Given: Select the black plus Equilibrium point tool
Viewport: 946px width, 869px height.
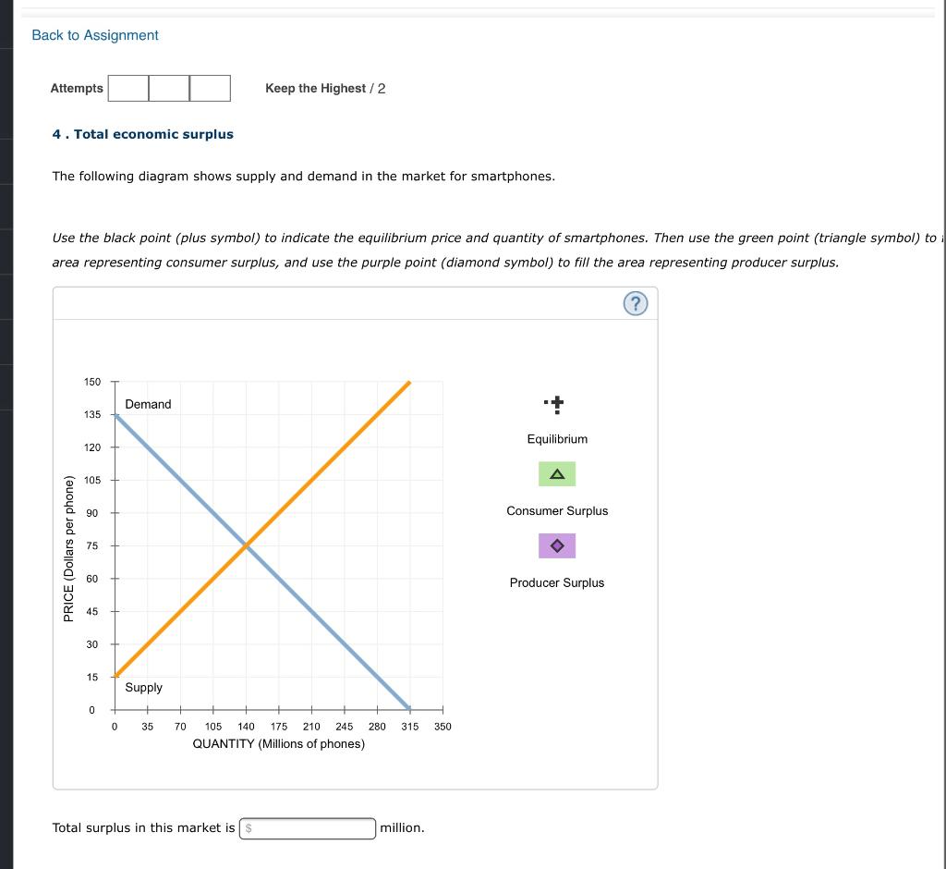Looking at the screenshot, I should pyautogui.click(x=556, y=404).
